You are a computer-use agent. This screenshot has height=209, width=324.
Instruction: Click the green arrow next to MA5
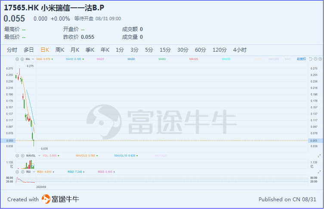(x=52, y=59)
